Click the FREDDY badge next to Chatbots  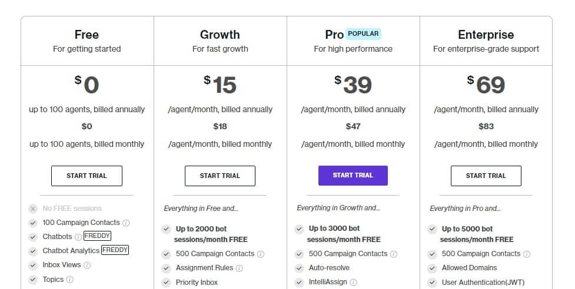pyautogui.click(x=97, y=236)
